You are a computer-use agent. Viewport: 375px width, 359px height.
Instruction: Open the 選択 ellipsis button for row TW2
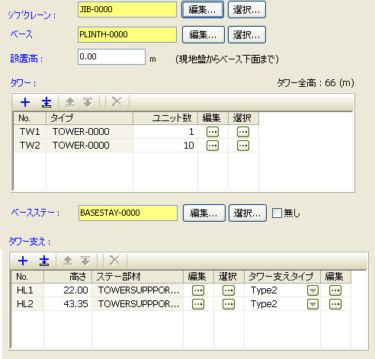point(243,146)
